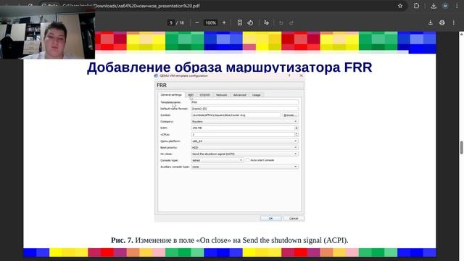Click the webcam video overlay thumbnail

click(47, 32)
